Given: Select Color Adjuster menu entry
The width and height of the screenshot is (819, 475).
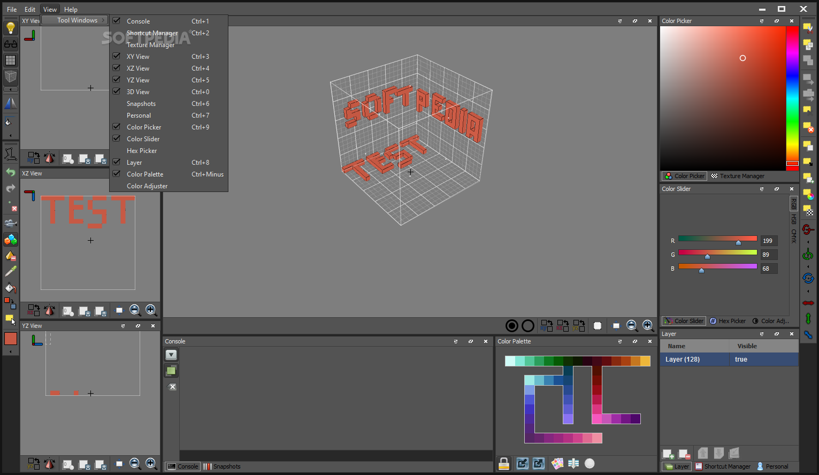Looking at the screenshot, I should click(x=169, y=186).
